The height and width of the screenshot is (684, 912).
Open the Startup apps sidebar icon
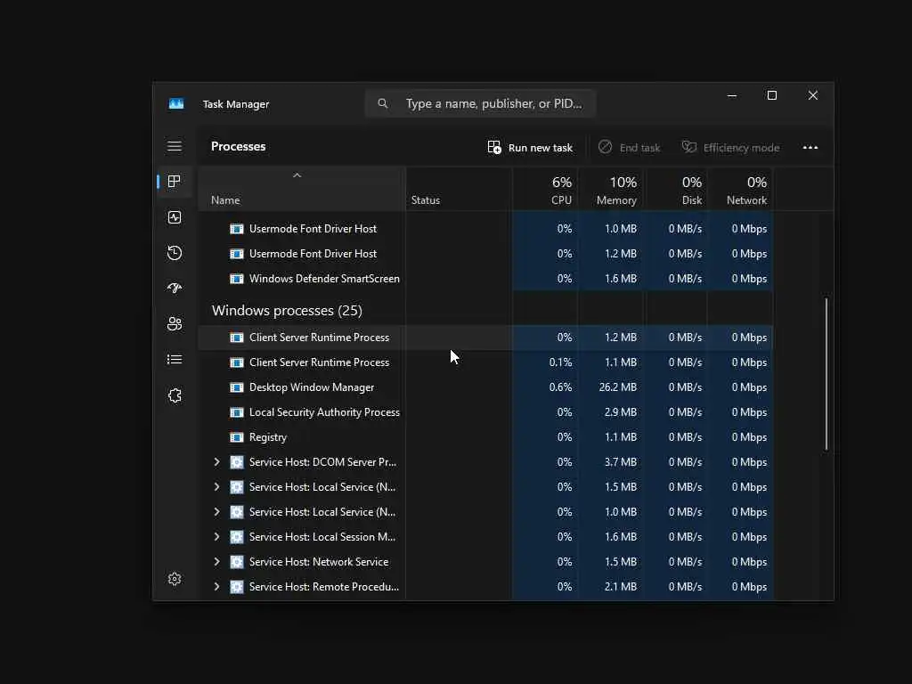tap(175, 289)
